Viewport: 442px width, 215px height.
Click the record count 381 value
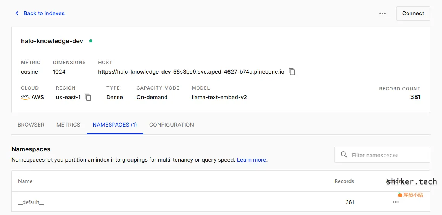[415, 97]
